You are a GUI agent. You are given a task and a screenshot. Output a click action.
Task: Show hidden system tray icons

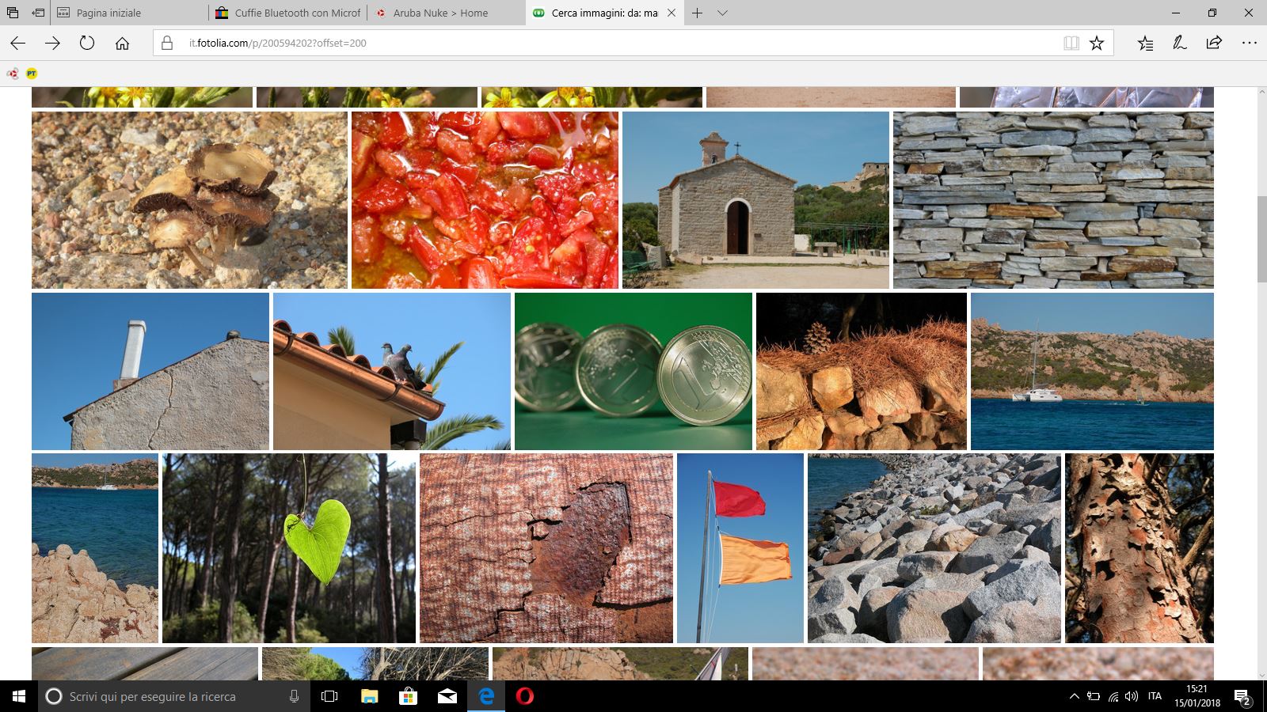point(1074,696)
